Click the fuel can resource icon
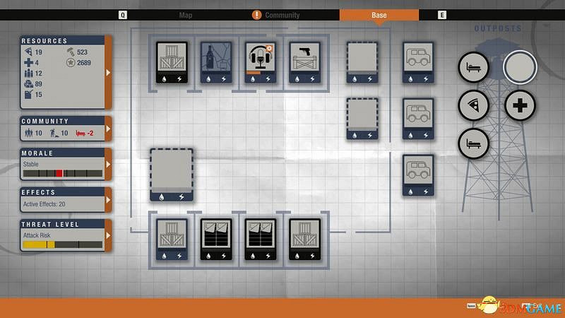This screenshot has width=565, height=318. pos(28,95)
